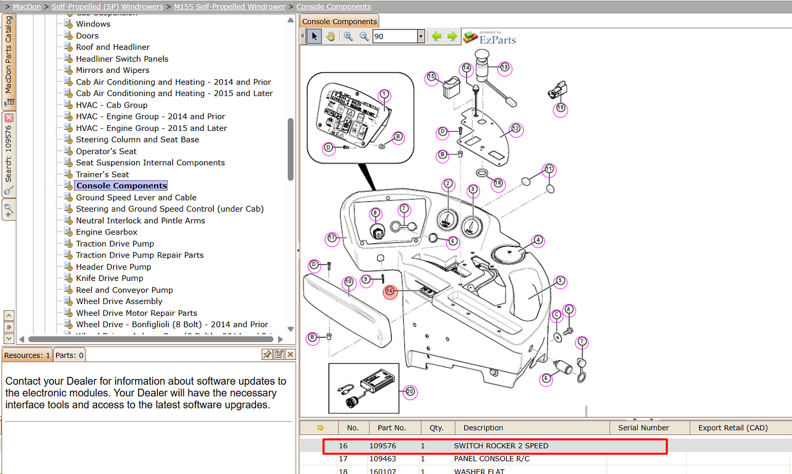Click the sidebar tab scroll up button
Viewport: 792px width, 474px height.
point(9,316)
